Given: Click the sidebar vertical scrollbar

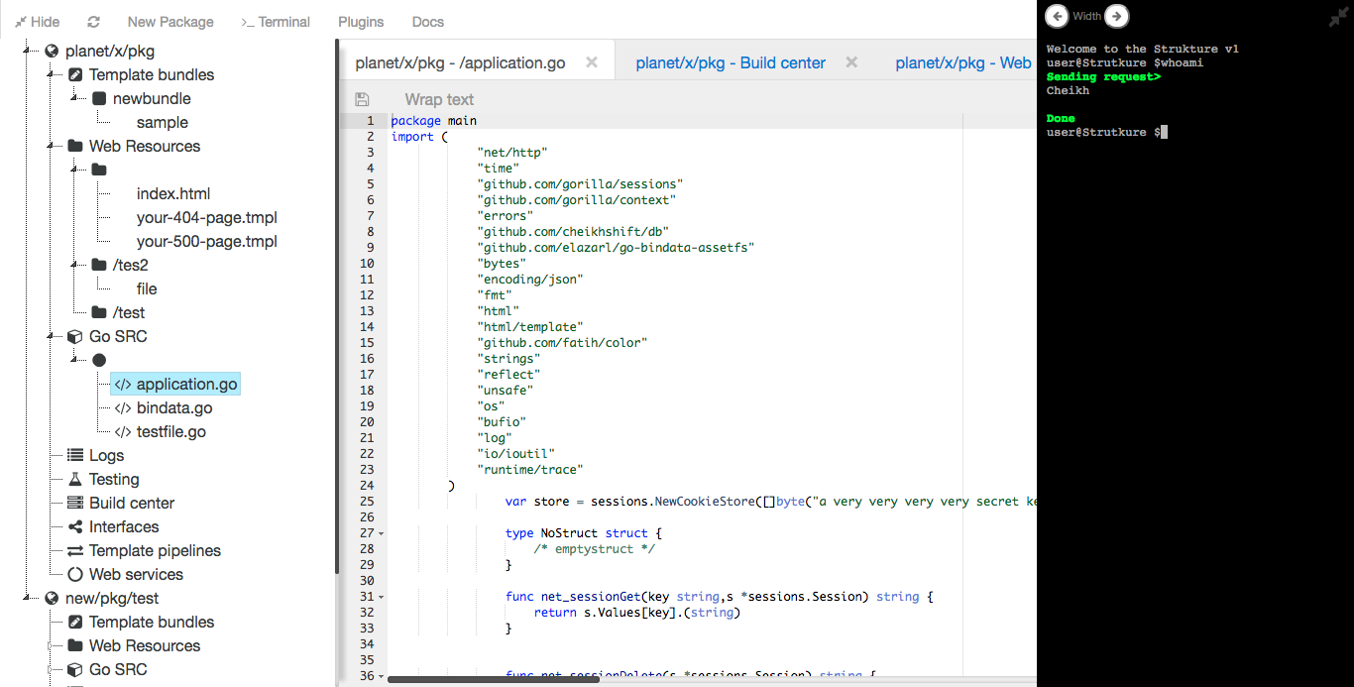Looking at the screenshot, I should pos(338,305).
